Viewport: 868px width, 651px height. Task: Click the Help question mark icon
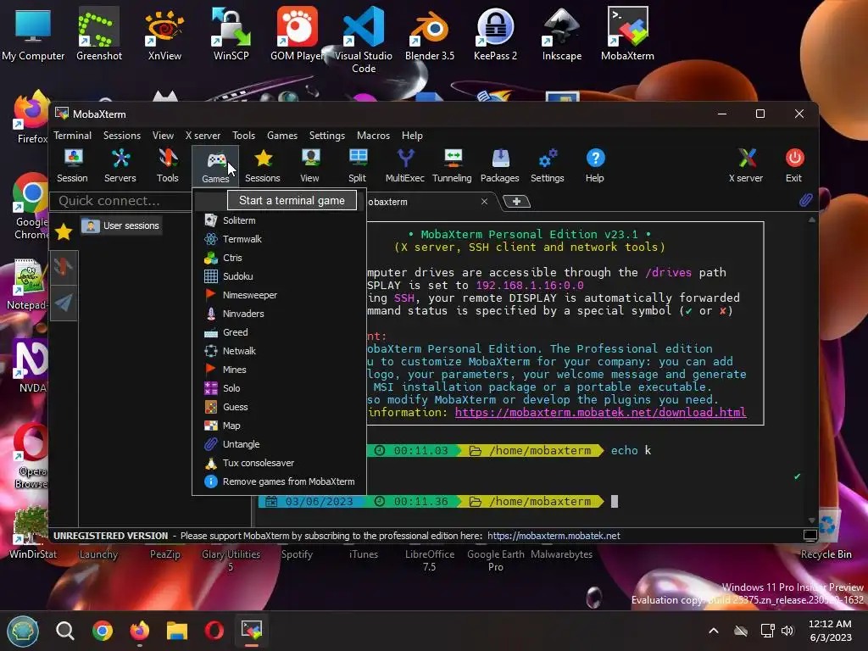point(595,165)
